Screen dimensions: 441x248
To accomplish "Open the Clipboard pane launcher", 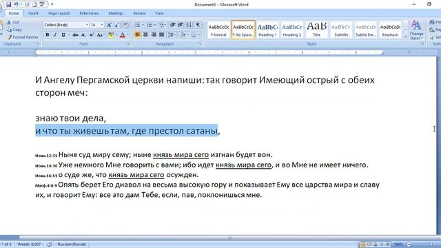I will click(38, 44).
